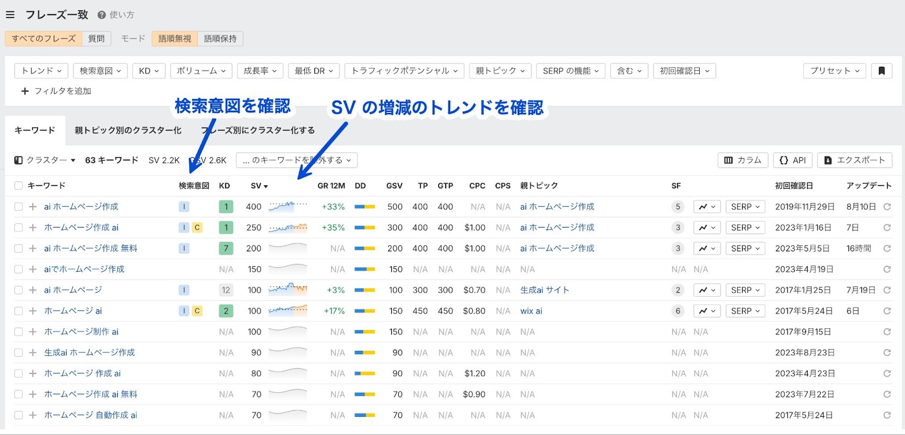Image resolution: width=905 pixels, height=435 pixels.
Task: Open the SERP dropdown for 'ai ホームページ' row
Action: tap(745, 290)
